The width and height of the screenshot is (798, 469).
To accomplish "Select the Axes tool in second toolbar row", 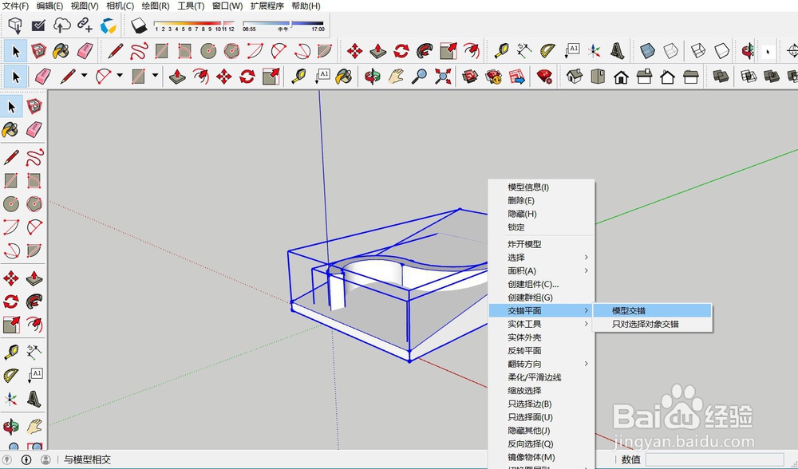I will point(594,51).
